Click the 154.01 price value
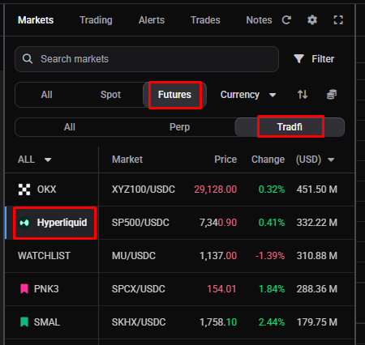The height and width of the screenshot is (345, 365). pyautogui.click(x=221, y=289)
